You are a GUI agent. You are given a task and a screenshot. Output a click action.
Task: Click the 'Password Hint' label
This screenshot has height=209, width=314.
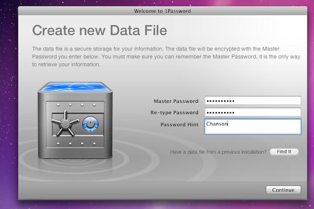[x=179, y=125]
